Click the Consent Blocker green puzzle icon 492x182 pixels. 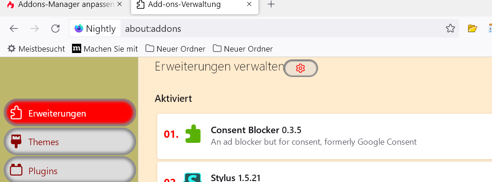(193, 134)
